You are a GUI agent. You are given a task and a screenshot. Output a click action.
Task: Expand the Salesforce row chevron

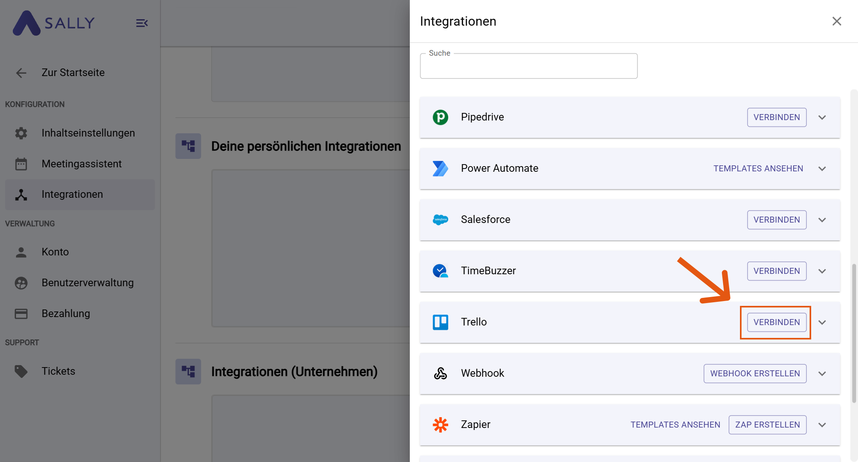pos(822,220)
